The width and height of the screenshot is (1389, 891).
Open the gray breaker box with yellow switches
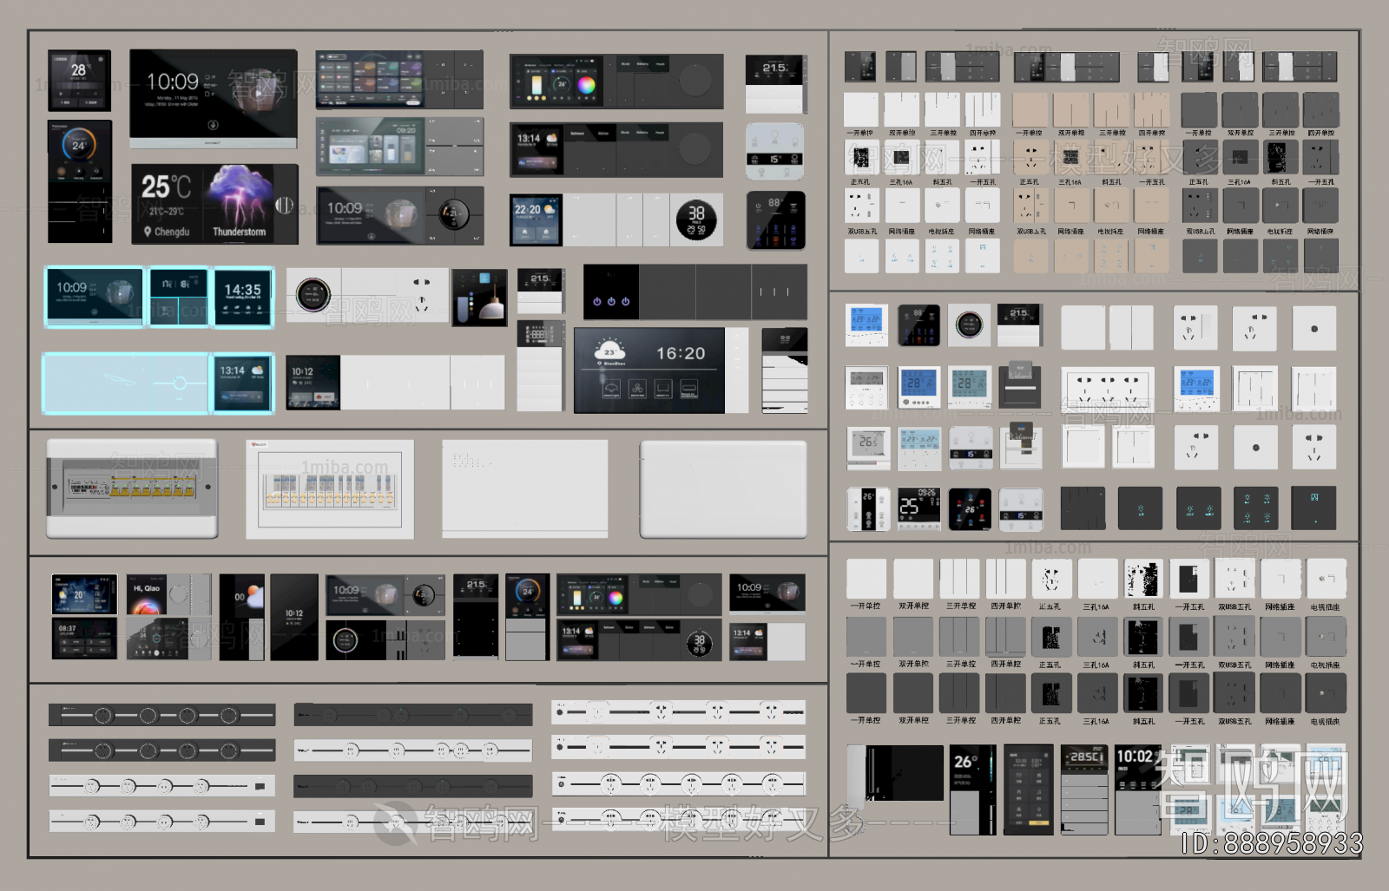(x=132, y=488)
